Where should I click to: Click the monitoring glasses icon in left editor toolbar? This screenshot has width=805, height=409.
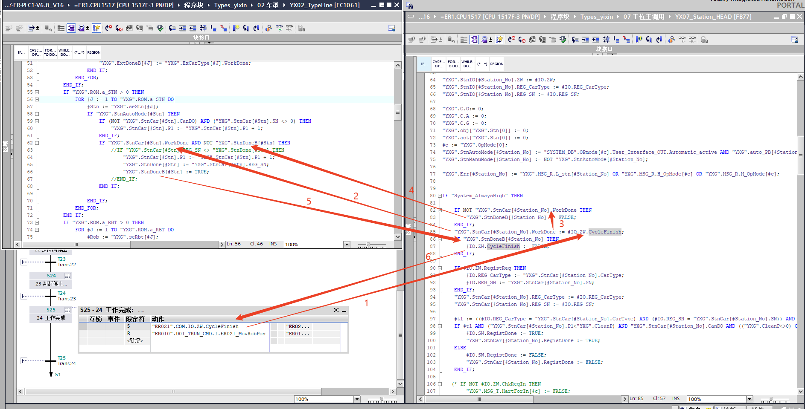point(279,28)
